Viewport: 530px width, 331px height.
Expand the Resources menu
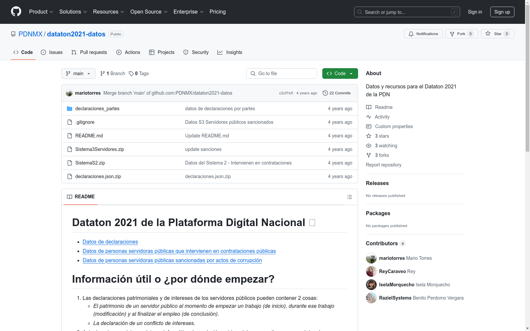(x=109, y=12)
